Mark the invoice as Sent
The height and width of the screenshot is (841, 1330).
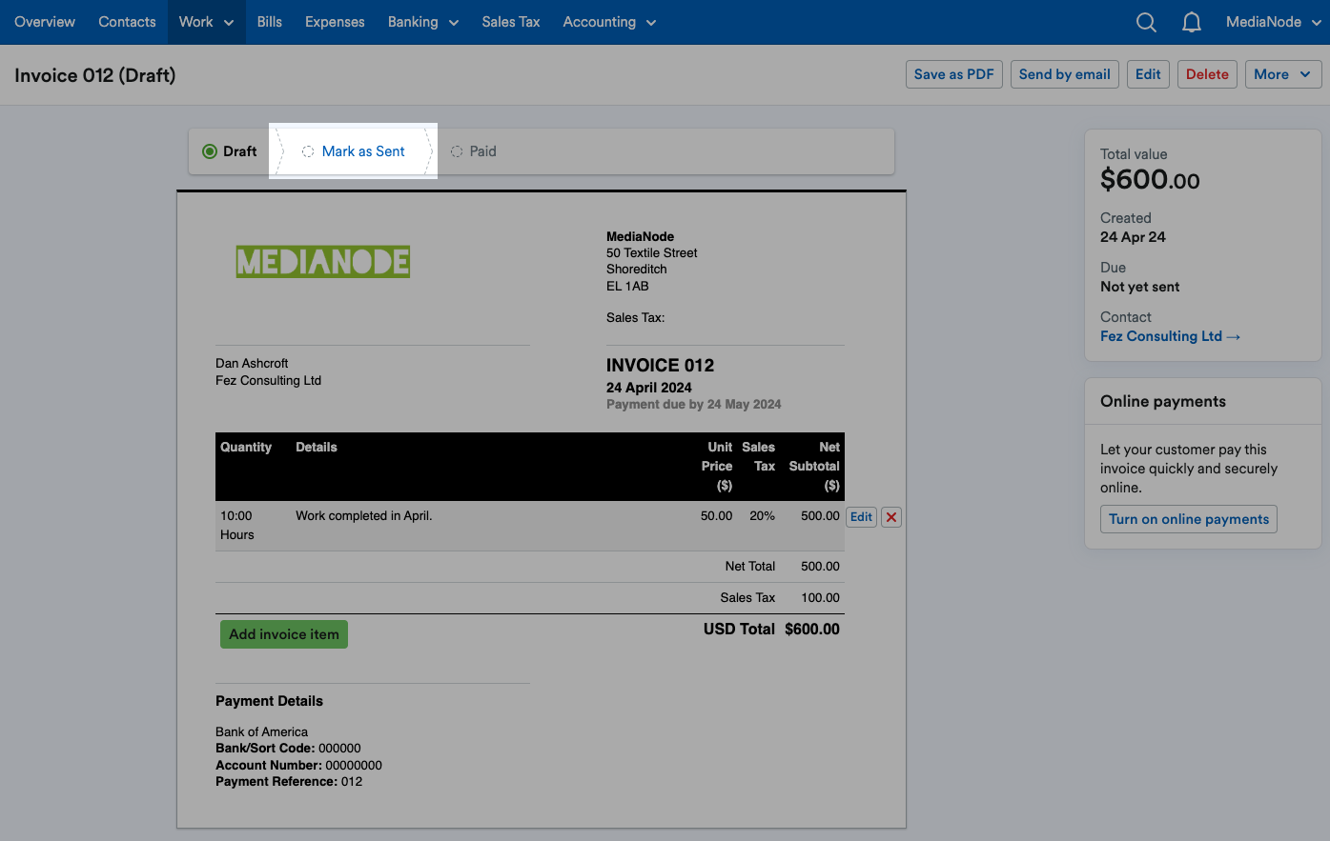[363, 151]
